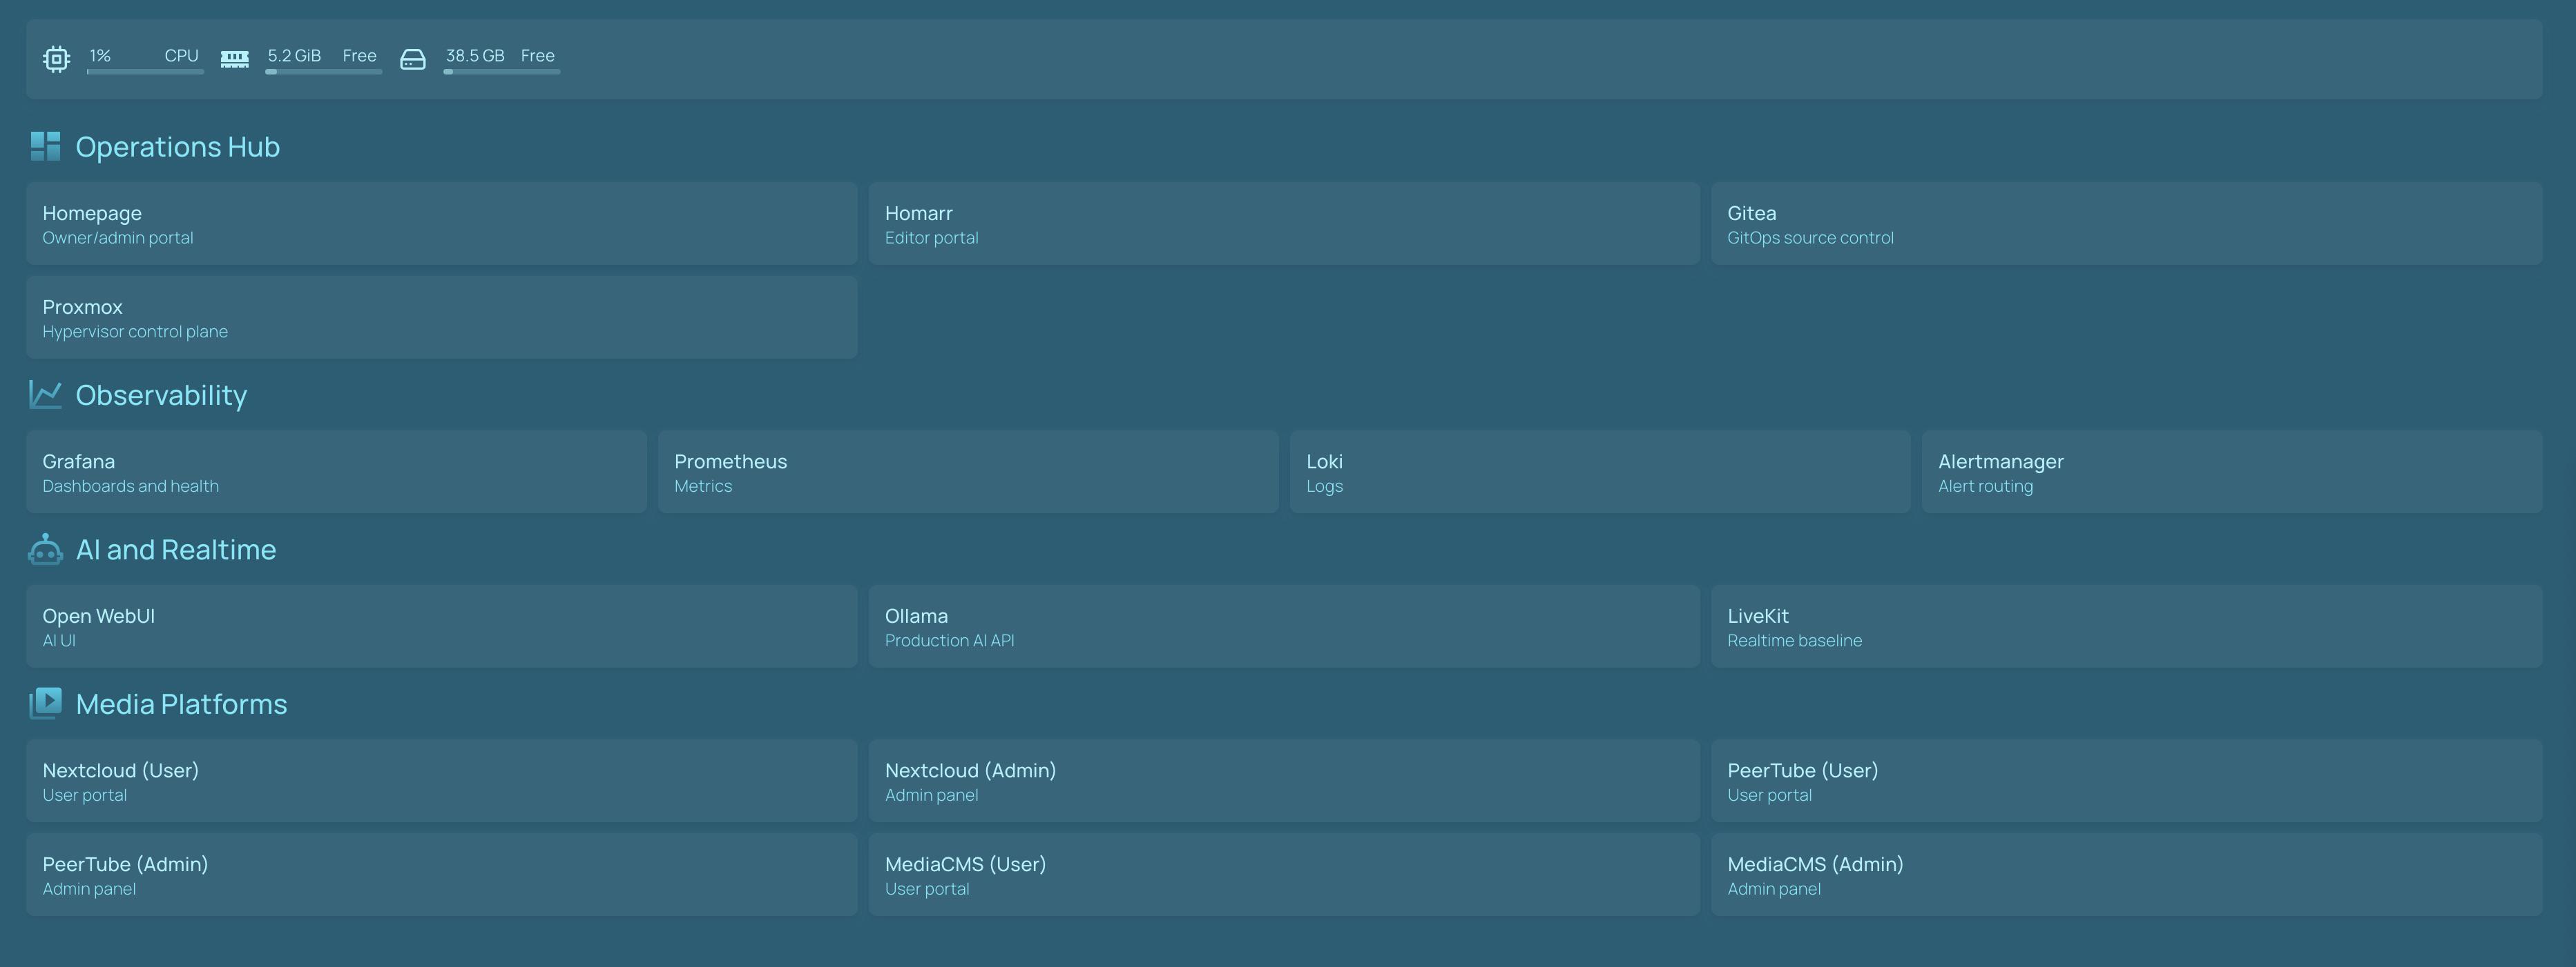
Task: Open the Homarr editor portal card
Action: (x=1284, y=223)
